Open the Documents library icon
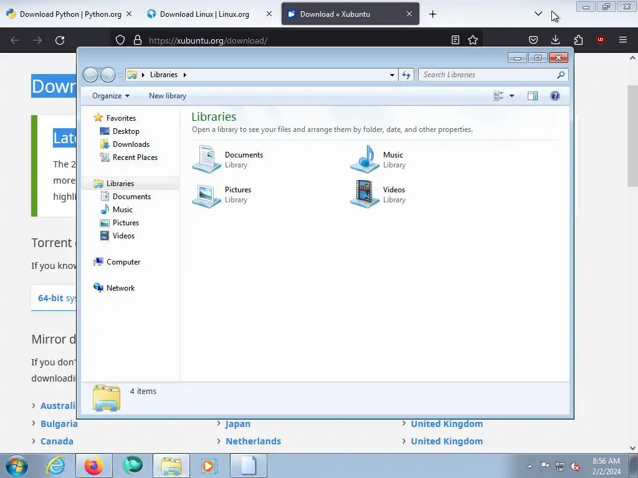The image size is (638, 478). [x=207, y=159]
